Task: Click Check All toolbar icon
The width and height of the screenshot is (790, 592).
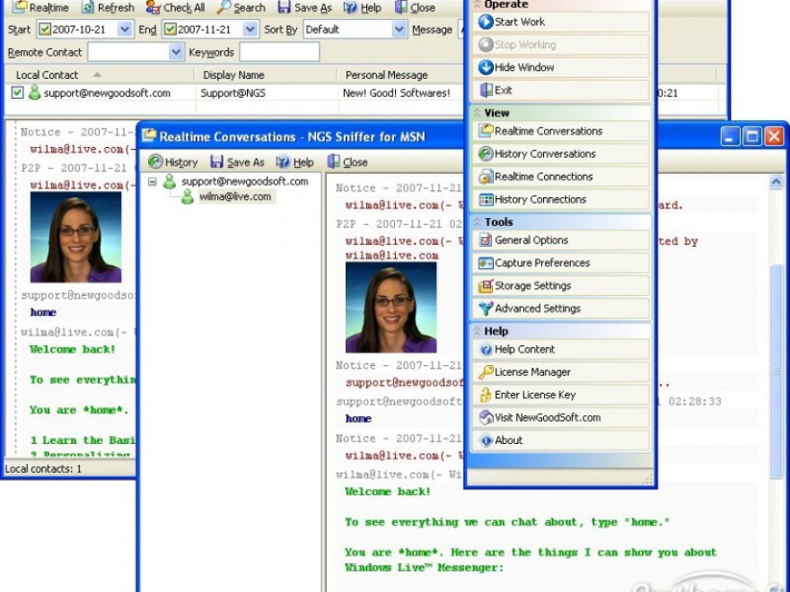Action: (x=154, y=7)
